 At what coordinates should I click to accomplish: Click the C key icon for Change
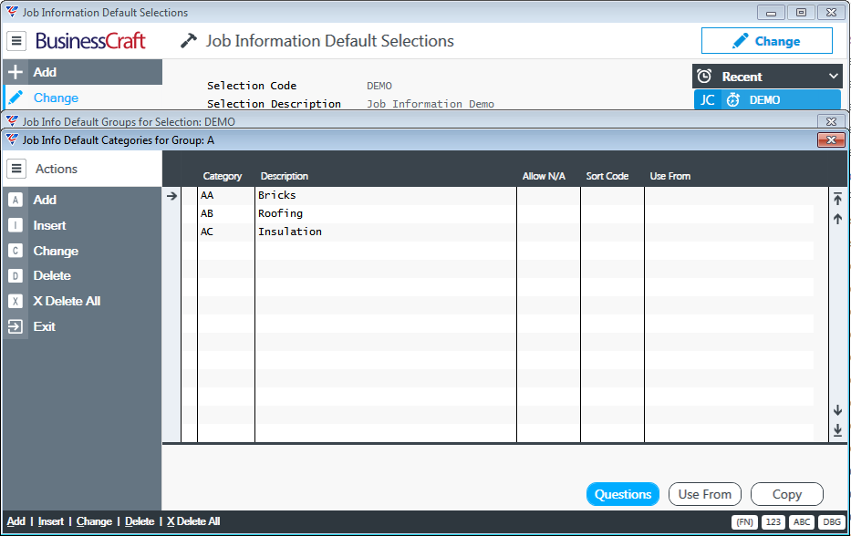(16, 251)
